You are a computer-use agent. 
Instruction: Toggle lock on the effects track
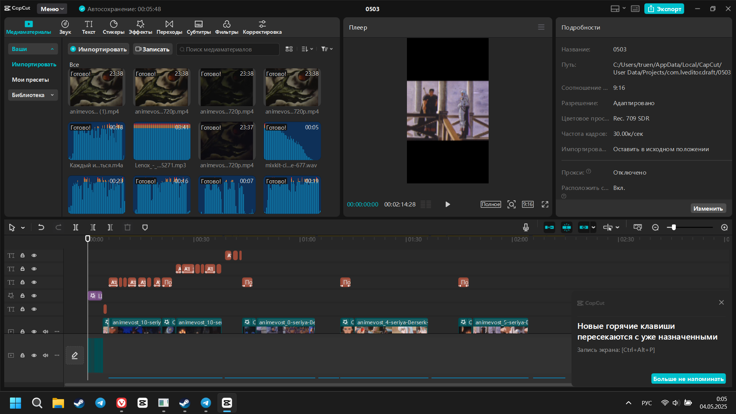pyautogui.click(x=23, y=296)
